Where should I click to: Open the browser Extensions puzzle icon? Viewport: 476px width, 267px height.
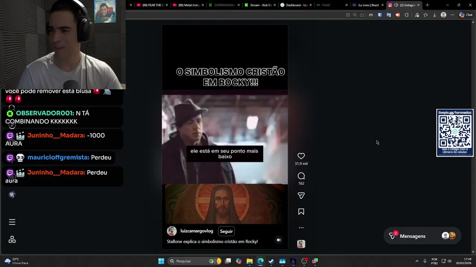(406, 15)
